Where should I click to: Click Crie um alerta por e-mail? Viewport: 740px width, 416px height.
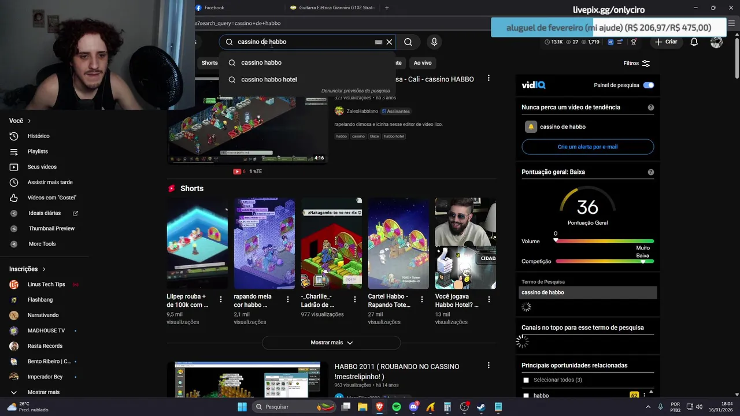(587, 147)
